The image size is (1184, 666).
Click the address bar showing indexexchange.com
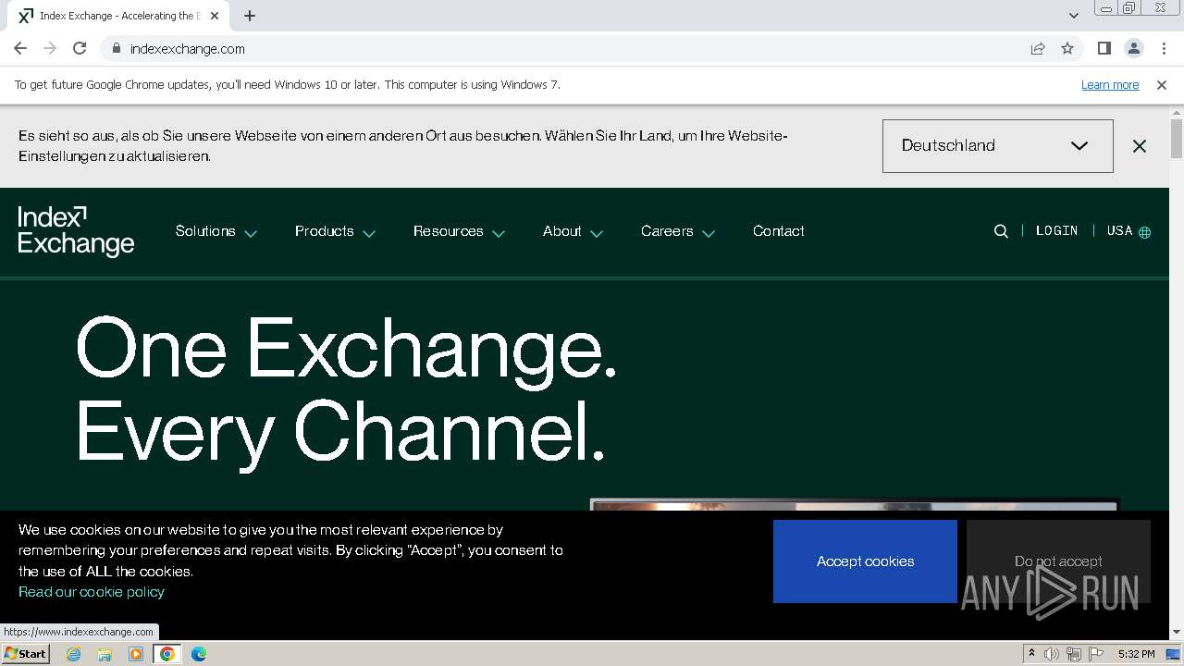[x=564, y=48]
